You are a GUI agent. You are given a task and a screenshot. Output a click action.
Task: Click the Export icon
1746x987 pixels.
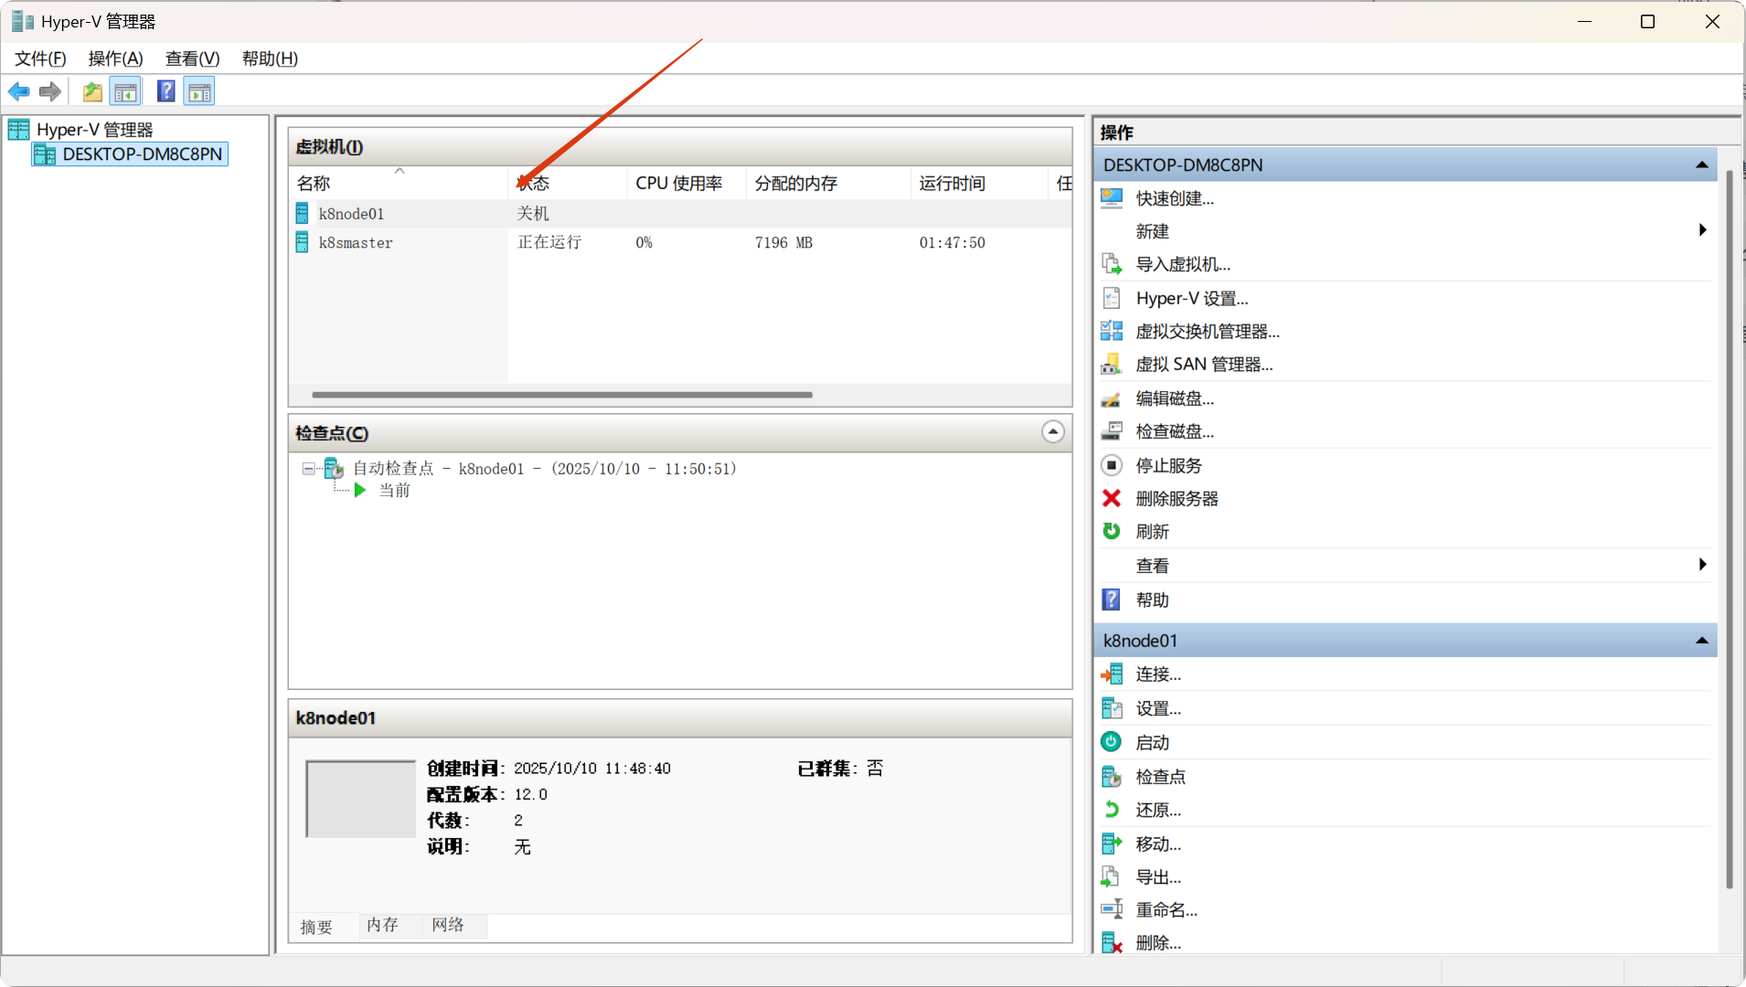[x=1112, y=877]
